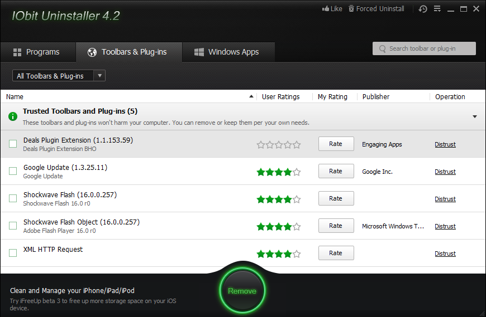Rate the Deals Plugin Extension
Screen dimensions: 486x317
(336, 144)
